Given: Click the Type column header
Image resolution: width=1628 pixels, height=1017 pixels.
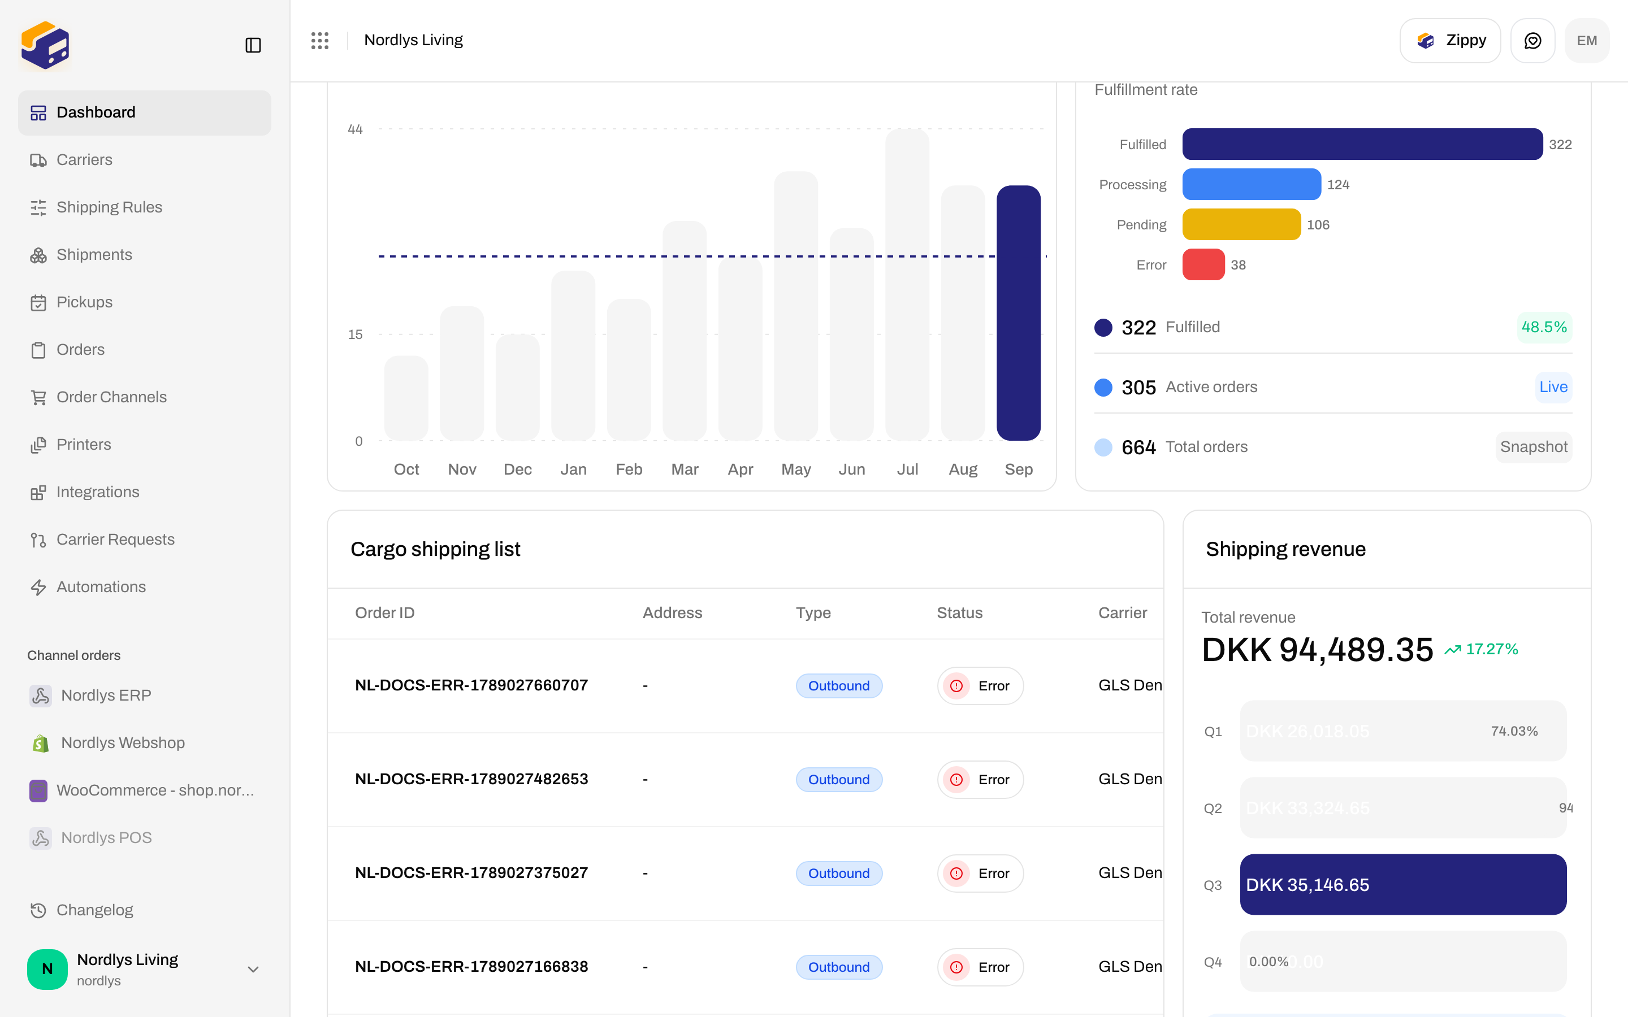Looking at the screenshot, I should pos(813,613).
